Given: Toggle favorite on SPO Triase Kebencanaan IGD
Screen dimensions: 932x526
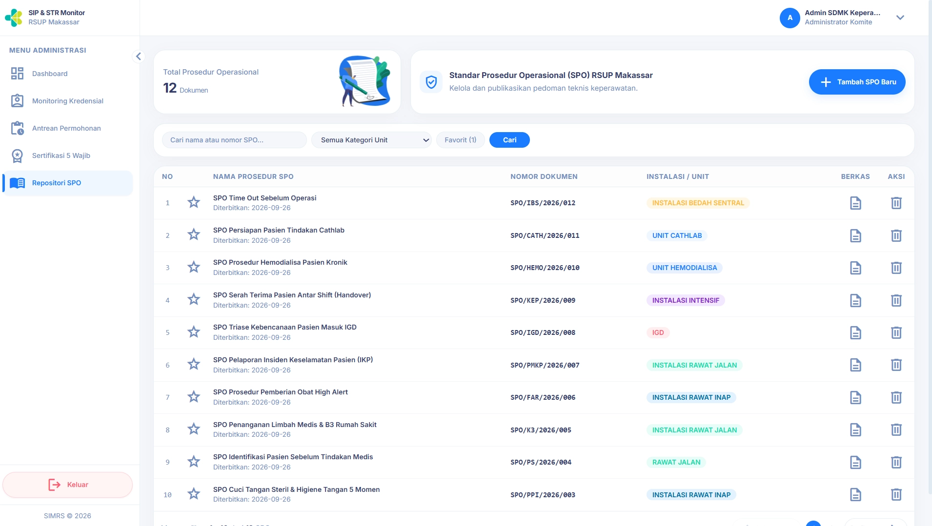Looking at the screenshot, I should pos(194,331).
